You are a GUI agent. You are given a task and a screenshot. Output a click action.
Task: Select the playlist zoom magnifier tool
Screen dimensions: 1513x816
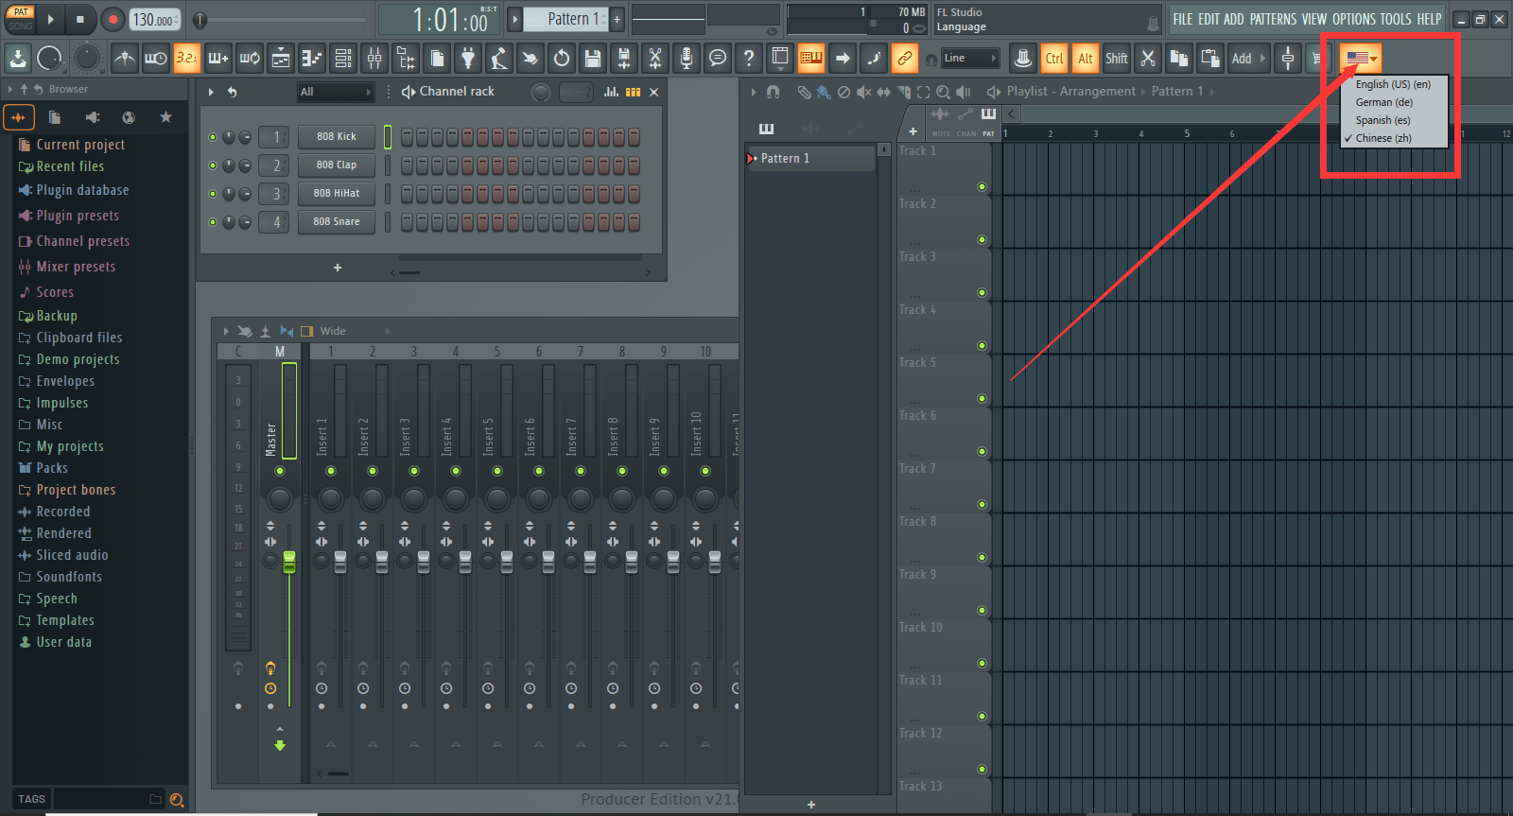pos(943,92)
